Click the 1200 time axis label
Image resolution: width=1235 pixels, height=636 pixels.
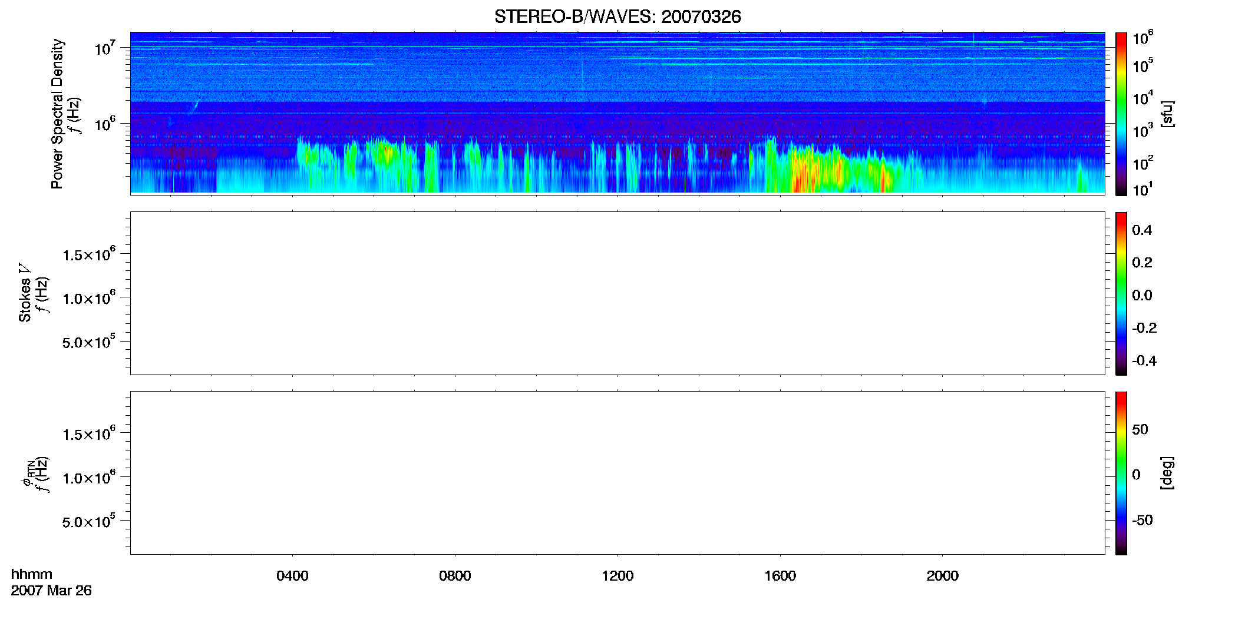(x=617, y=576)
